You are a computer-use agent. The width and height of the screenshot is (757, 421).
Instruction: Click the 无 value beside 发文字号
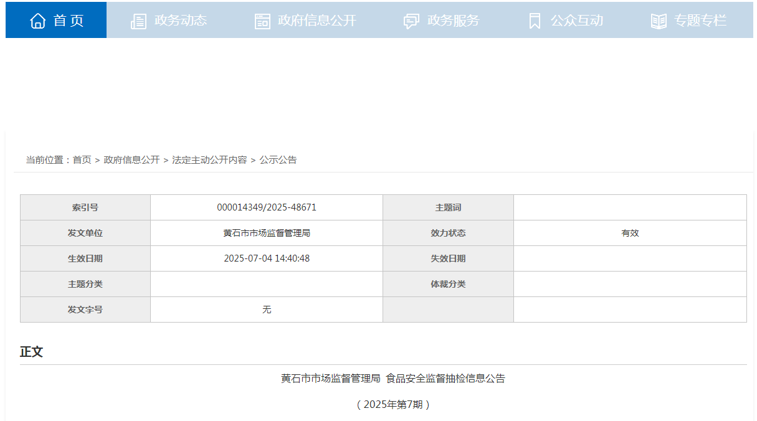267,310
